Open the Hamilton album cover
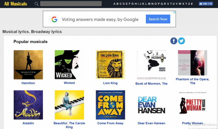The height and width of the screenshot is (129, 218). tap(28, 65)
